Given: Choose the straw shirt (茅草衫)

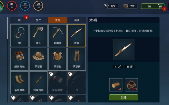Looking at the screenshot, I should [x=58, y=59].
